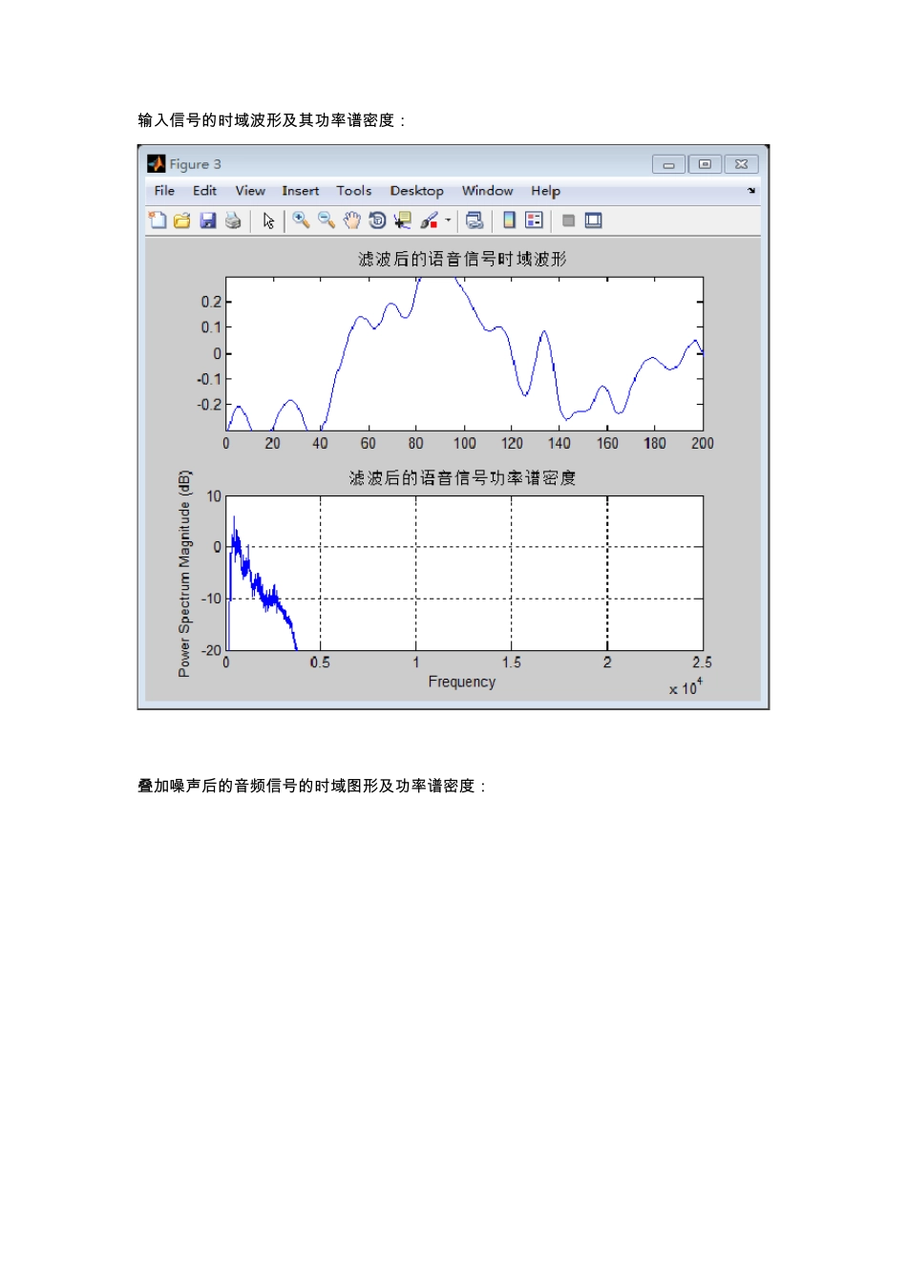Open the Desktop menu
Screen dimensions: 907x1283
point(416,191)
